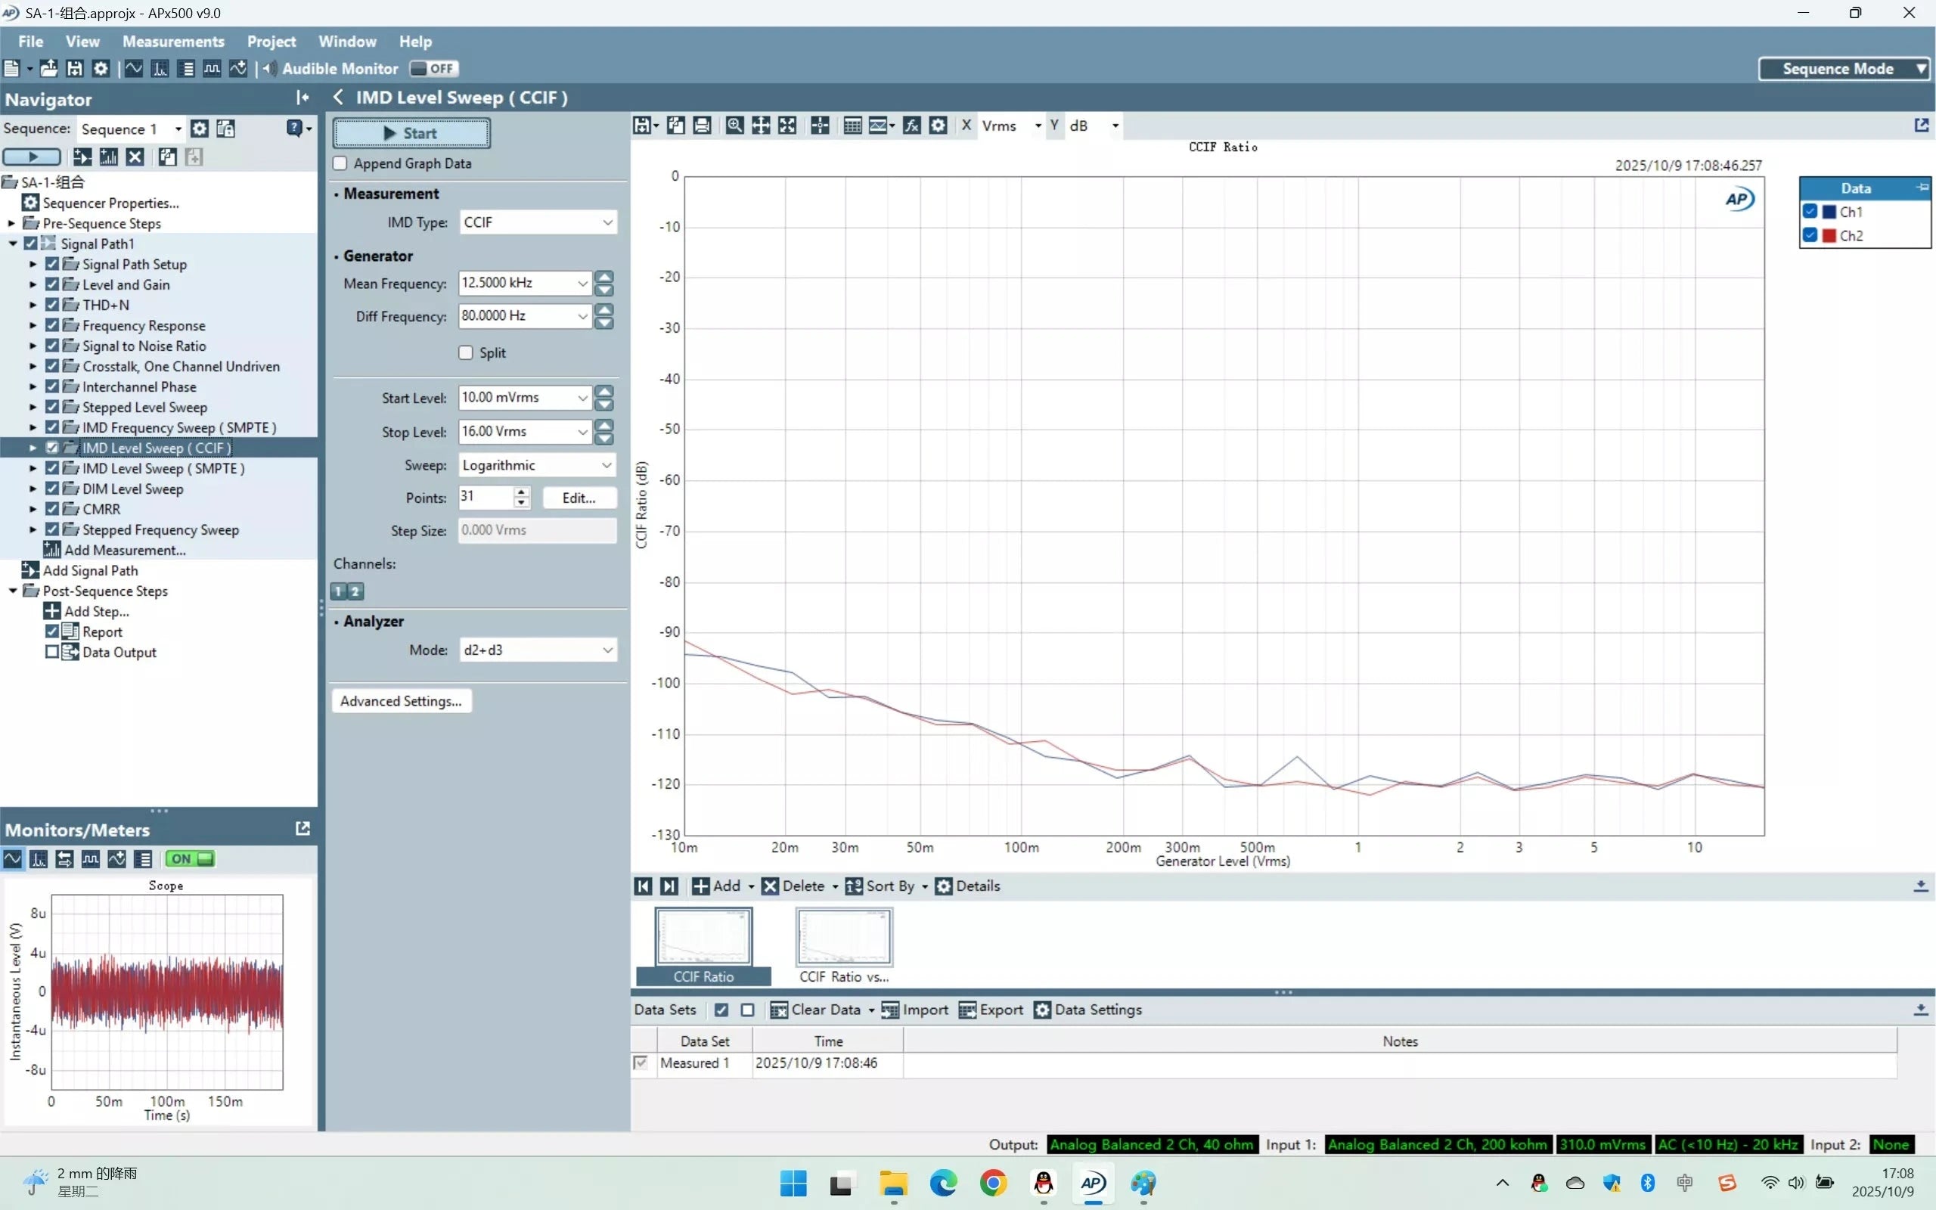
Task: Click the run sequence play button
Action: coord(32,157)
